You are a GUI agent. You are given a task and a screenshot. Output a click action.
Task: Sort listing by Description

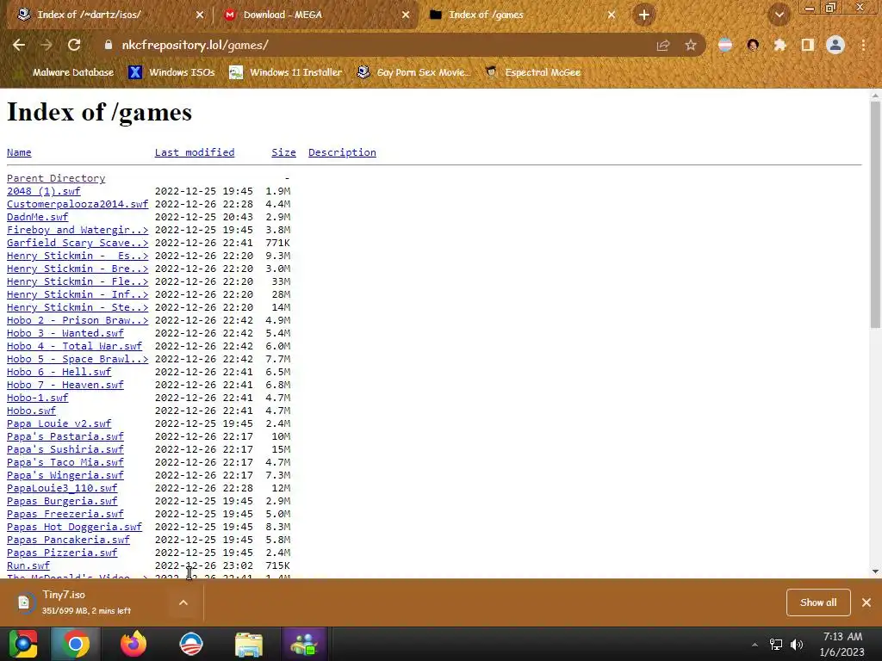point(342,152)
